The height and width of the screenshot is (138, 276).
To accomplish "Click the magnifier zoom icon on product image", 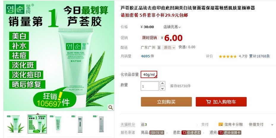I will (x=110, y=107).
